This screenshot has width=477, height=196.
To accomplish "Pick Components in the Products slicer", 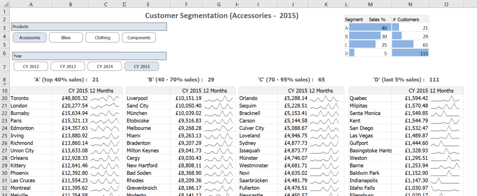I will pos(139,37).
